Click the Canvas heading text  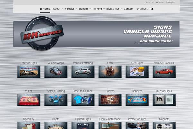coord(110,91)
